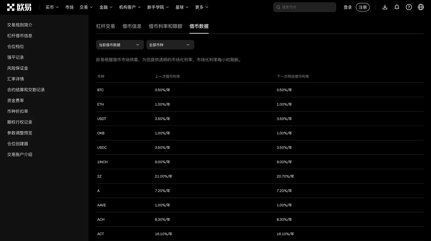The height and width of the screenshot is (241, 431).
Task: Open 仓位档位 in the sidebar
Action: coord(16,46)
